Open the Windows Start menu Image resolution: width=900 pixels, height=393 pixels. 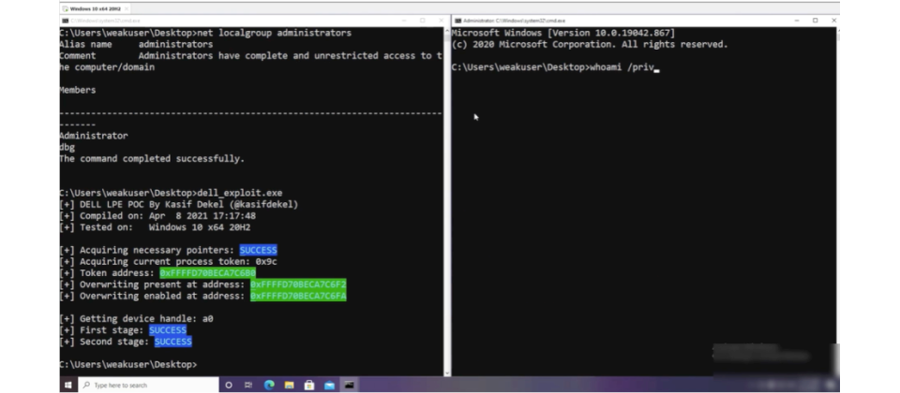(67, 385)
